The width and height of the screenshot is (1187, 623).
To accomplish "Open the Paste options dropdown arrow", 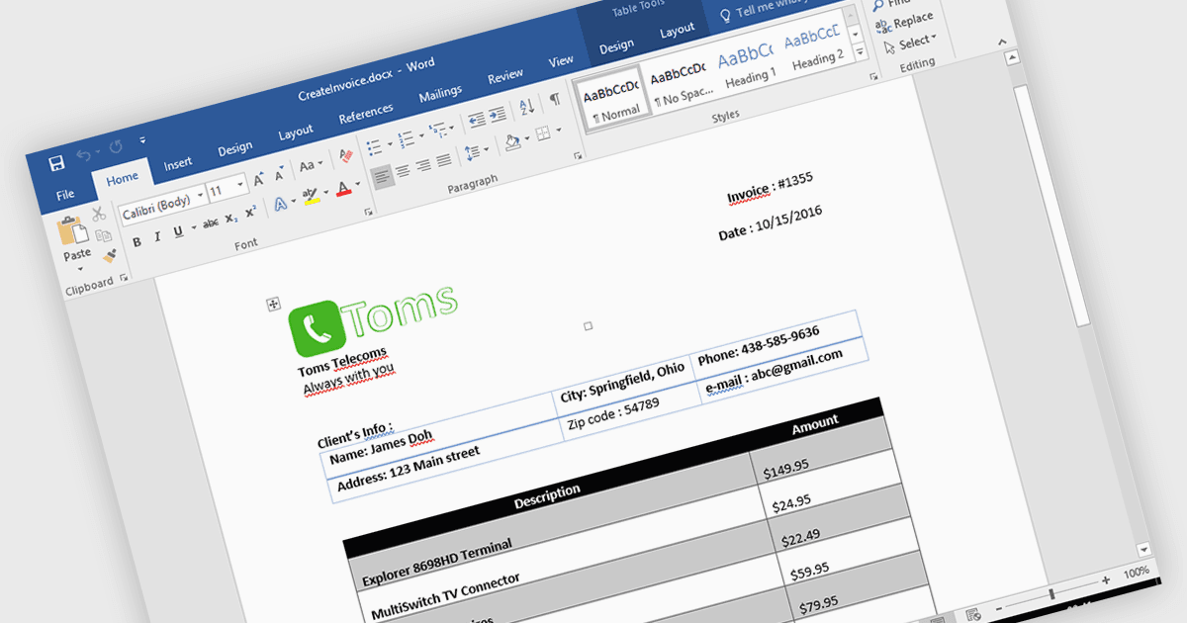I will click(x=81, y=269).
